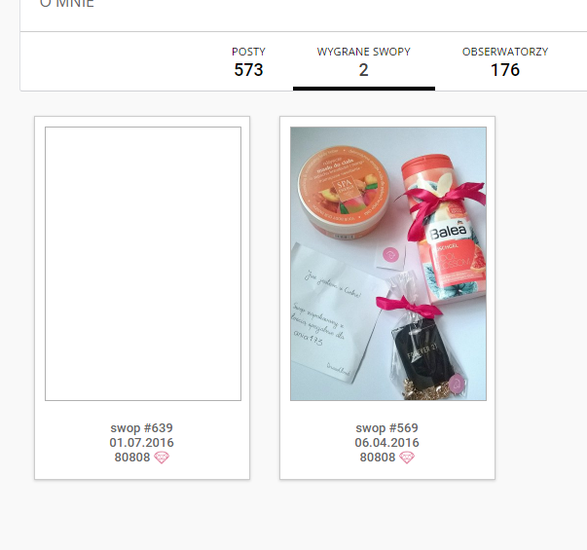The height and width of the screenshot is (550, 587).
Task: Switch to the OBSERWATORZY tab
Action: [505, 62]
